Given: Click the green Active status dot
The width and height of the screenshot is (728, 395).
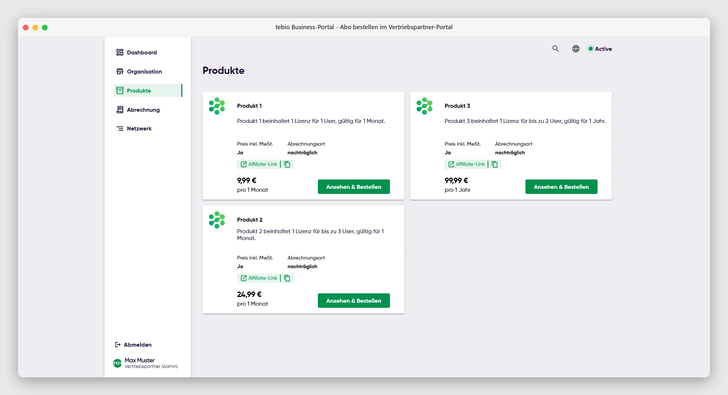Looking at the screenshot, I should 591,49.
